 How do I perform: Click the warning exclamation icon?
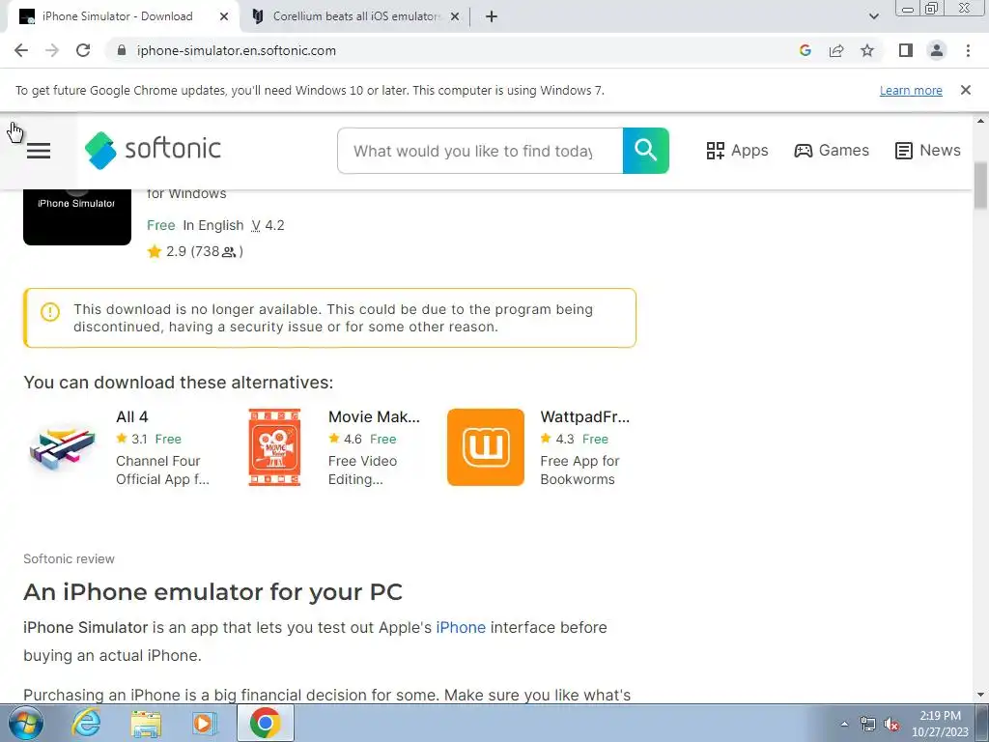point(50,312)
